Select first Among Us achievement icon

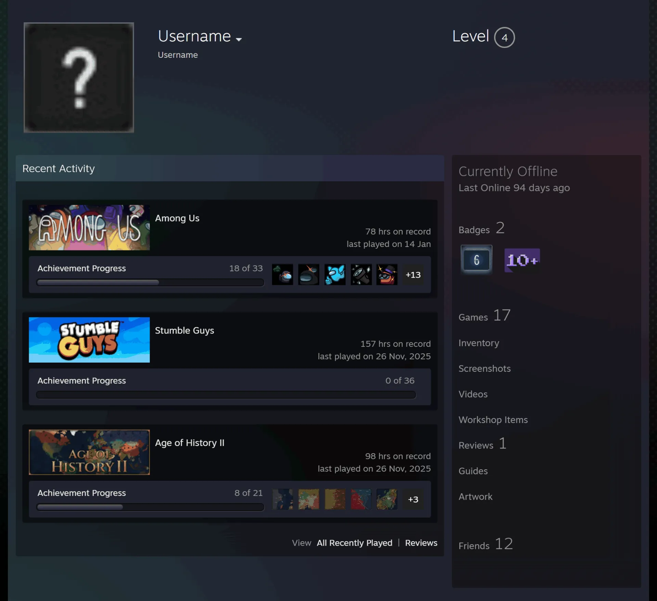pyautogui.click(x=283, y=274)
